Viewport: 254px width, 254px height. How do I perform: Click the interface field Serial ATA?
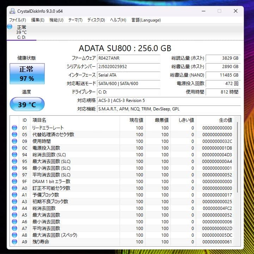pyautogui.click(x=129, y=75)
